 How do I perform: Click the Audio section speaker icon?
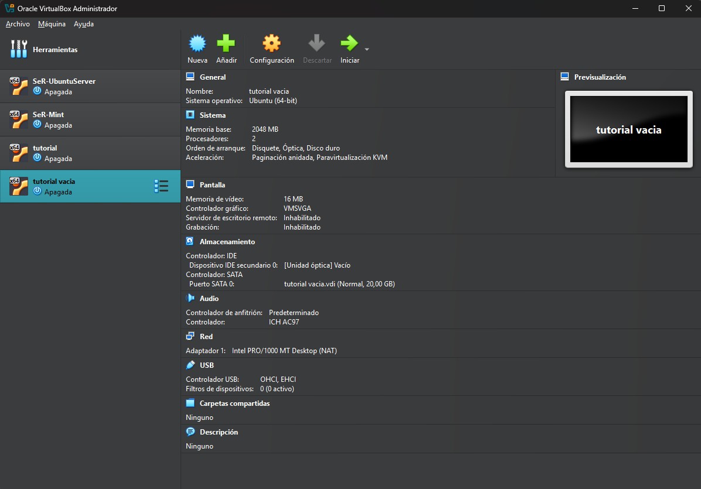tap(190, 298)
